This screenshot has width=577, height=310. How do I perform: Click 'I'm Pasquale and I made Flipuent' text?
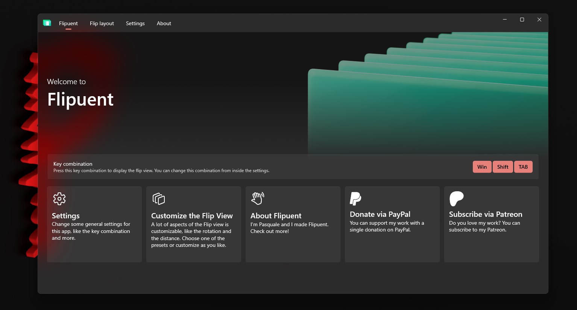(290, 228)
